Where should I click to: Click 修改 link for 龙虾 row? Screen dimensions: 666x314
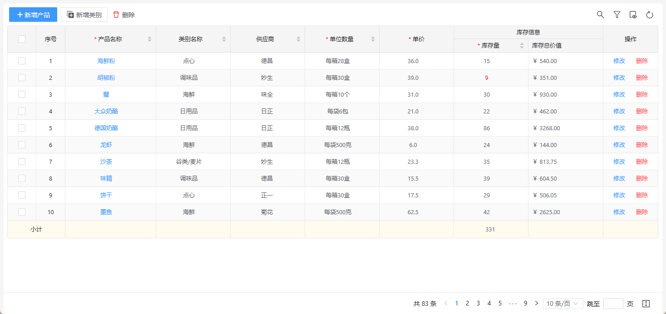pyautogui.click(x=619, y=145)
